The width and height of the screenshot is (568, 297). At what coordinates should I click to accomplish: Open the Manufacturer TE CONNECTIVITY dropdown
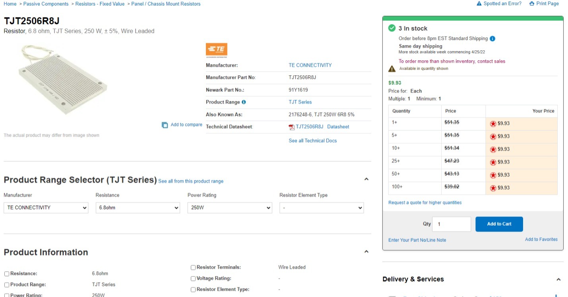pos(46,208)
